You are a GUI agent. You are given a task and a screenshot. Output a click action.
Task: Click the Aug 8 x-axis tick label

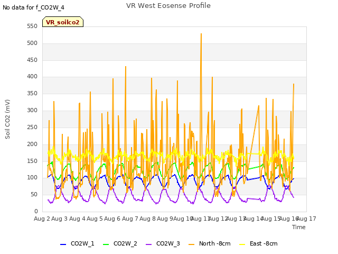(147, 219)
